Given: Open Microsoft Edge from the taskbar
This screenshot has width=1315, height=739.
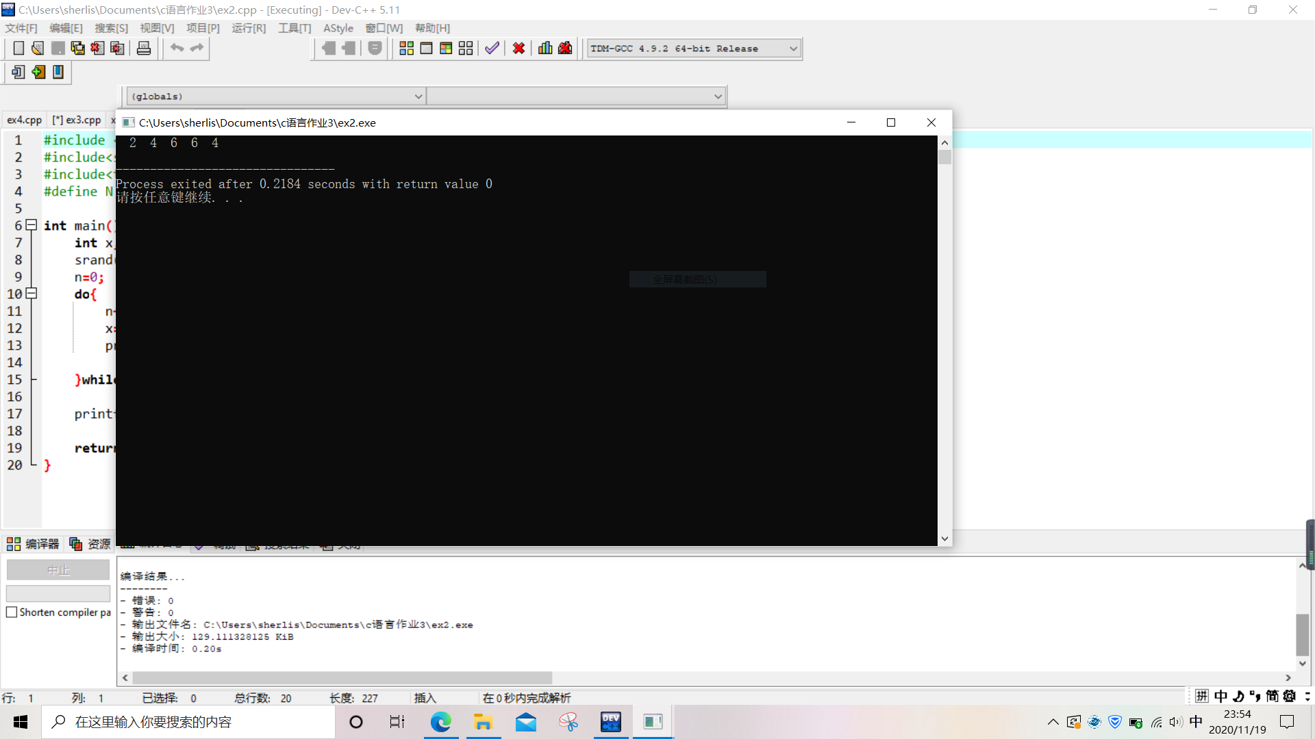Looking at the screenshot, I should [x=440, y=722].
